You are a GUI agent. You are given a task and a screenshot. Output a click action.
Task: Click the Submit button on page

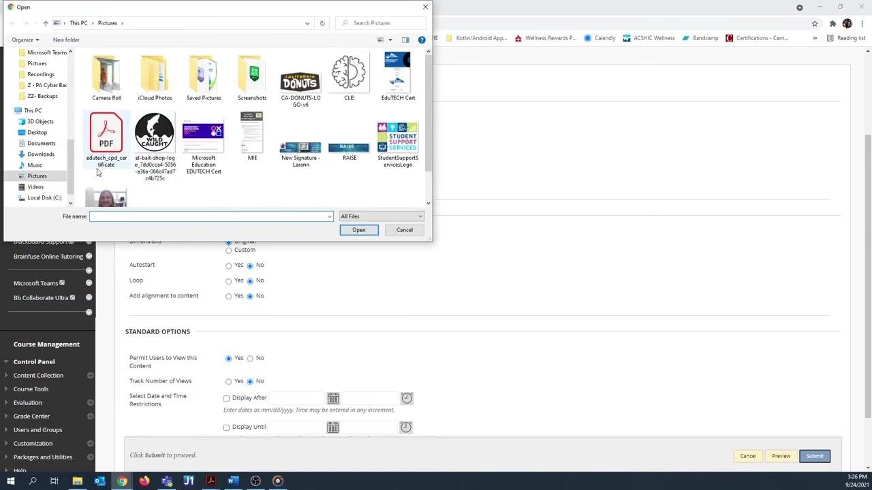[815, 456]
